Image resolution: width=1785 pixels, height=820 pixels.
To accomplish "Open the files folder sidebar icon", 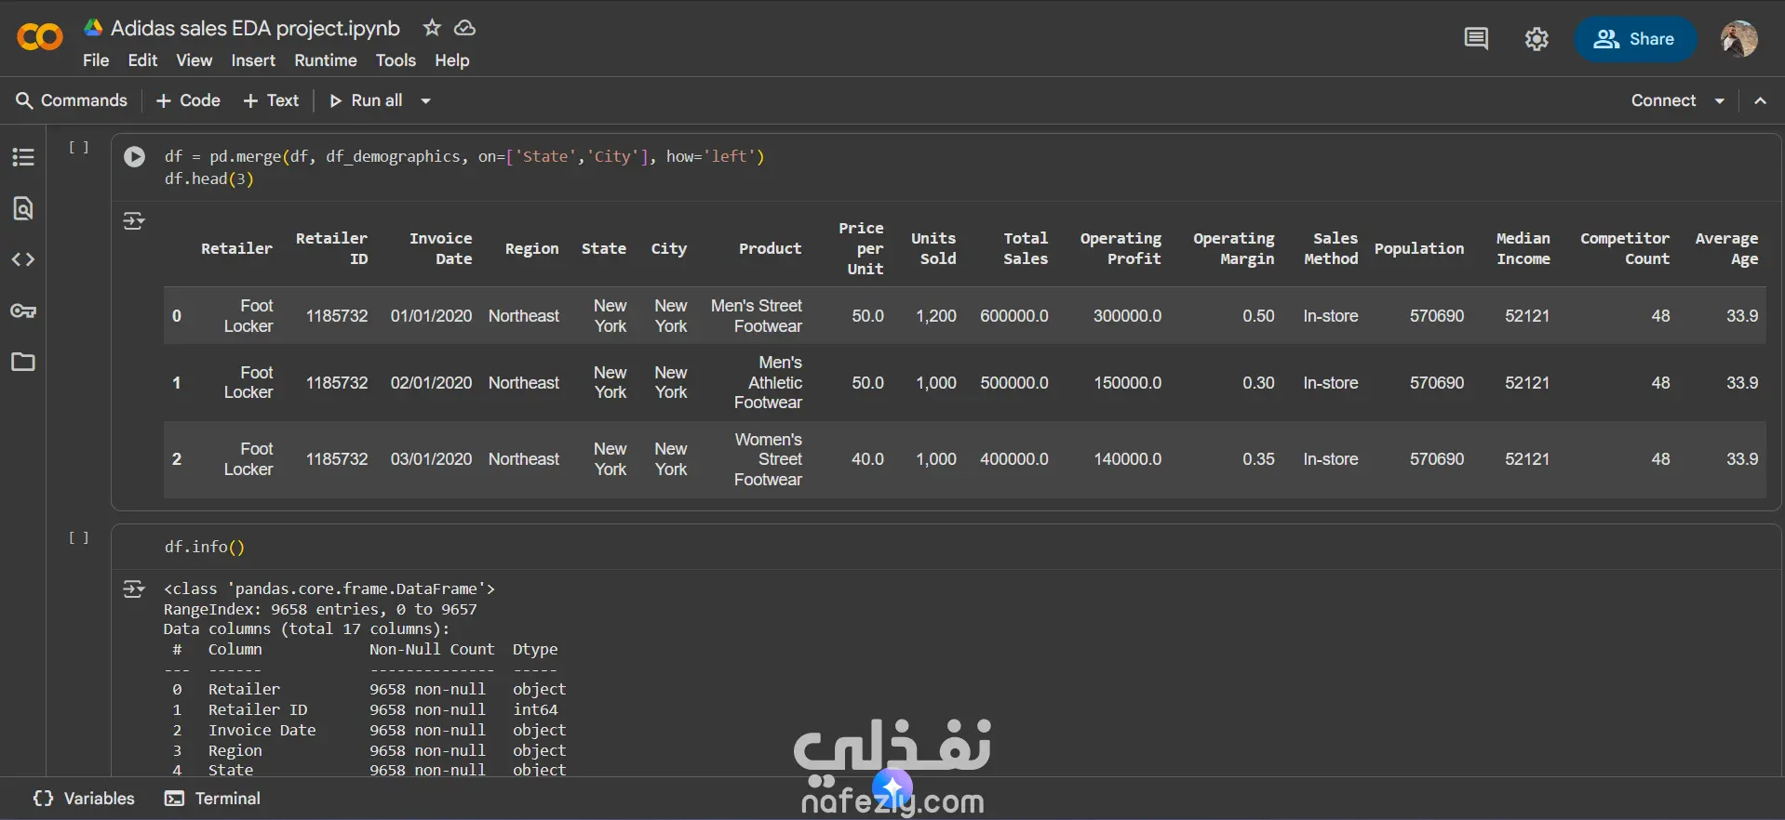I will pyautogui.click(x=23, y=362).
